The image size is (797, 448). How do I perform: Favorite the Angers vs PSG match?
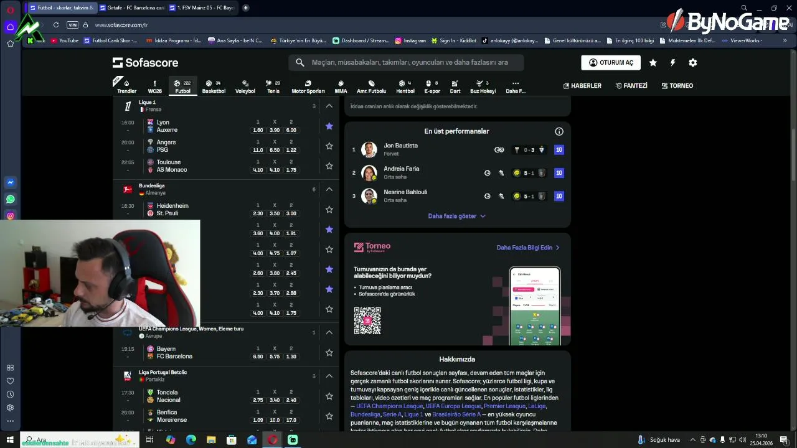[329, 146]
